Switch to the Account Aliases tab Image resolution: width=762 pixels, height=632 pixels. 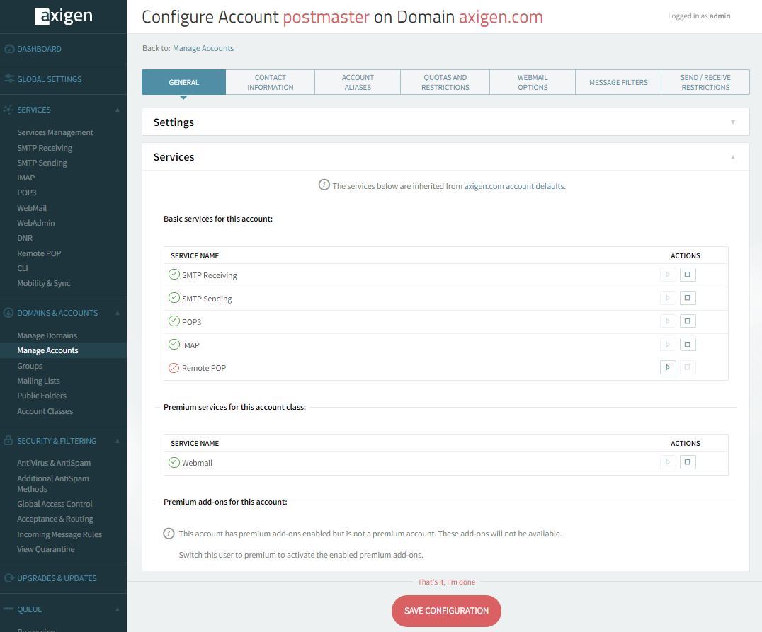[x=358, y=82]
